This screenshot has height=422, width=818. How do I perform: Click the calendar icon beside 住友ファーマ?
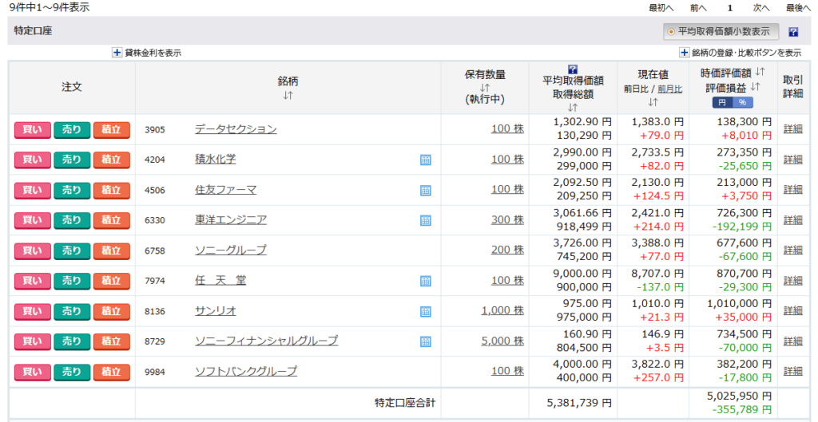click(426, 190)
